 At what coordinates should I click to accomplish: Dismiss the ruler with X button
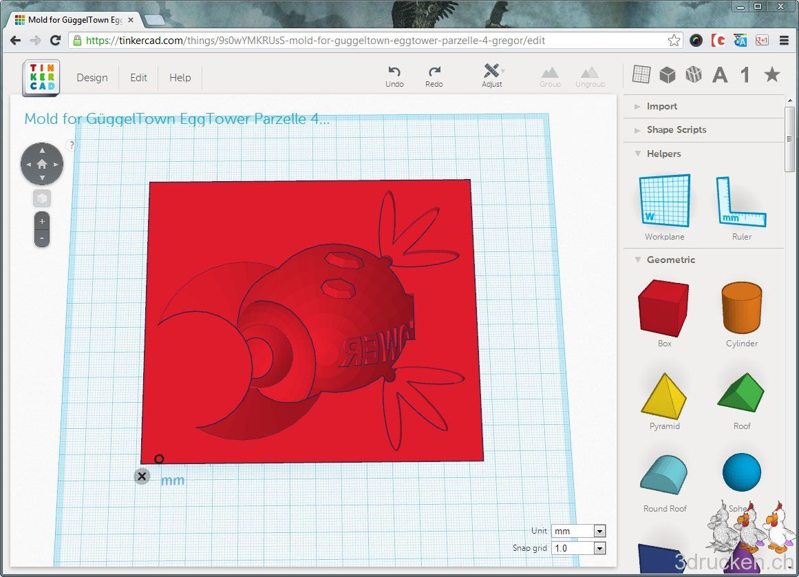142,476
